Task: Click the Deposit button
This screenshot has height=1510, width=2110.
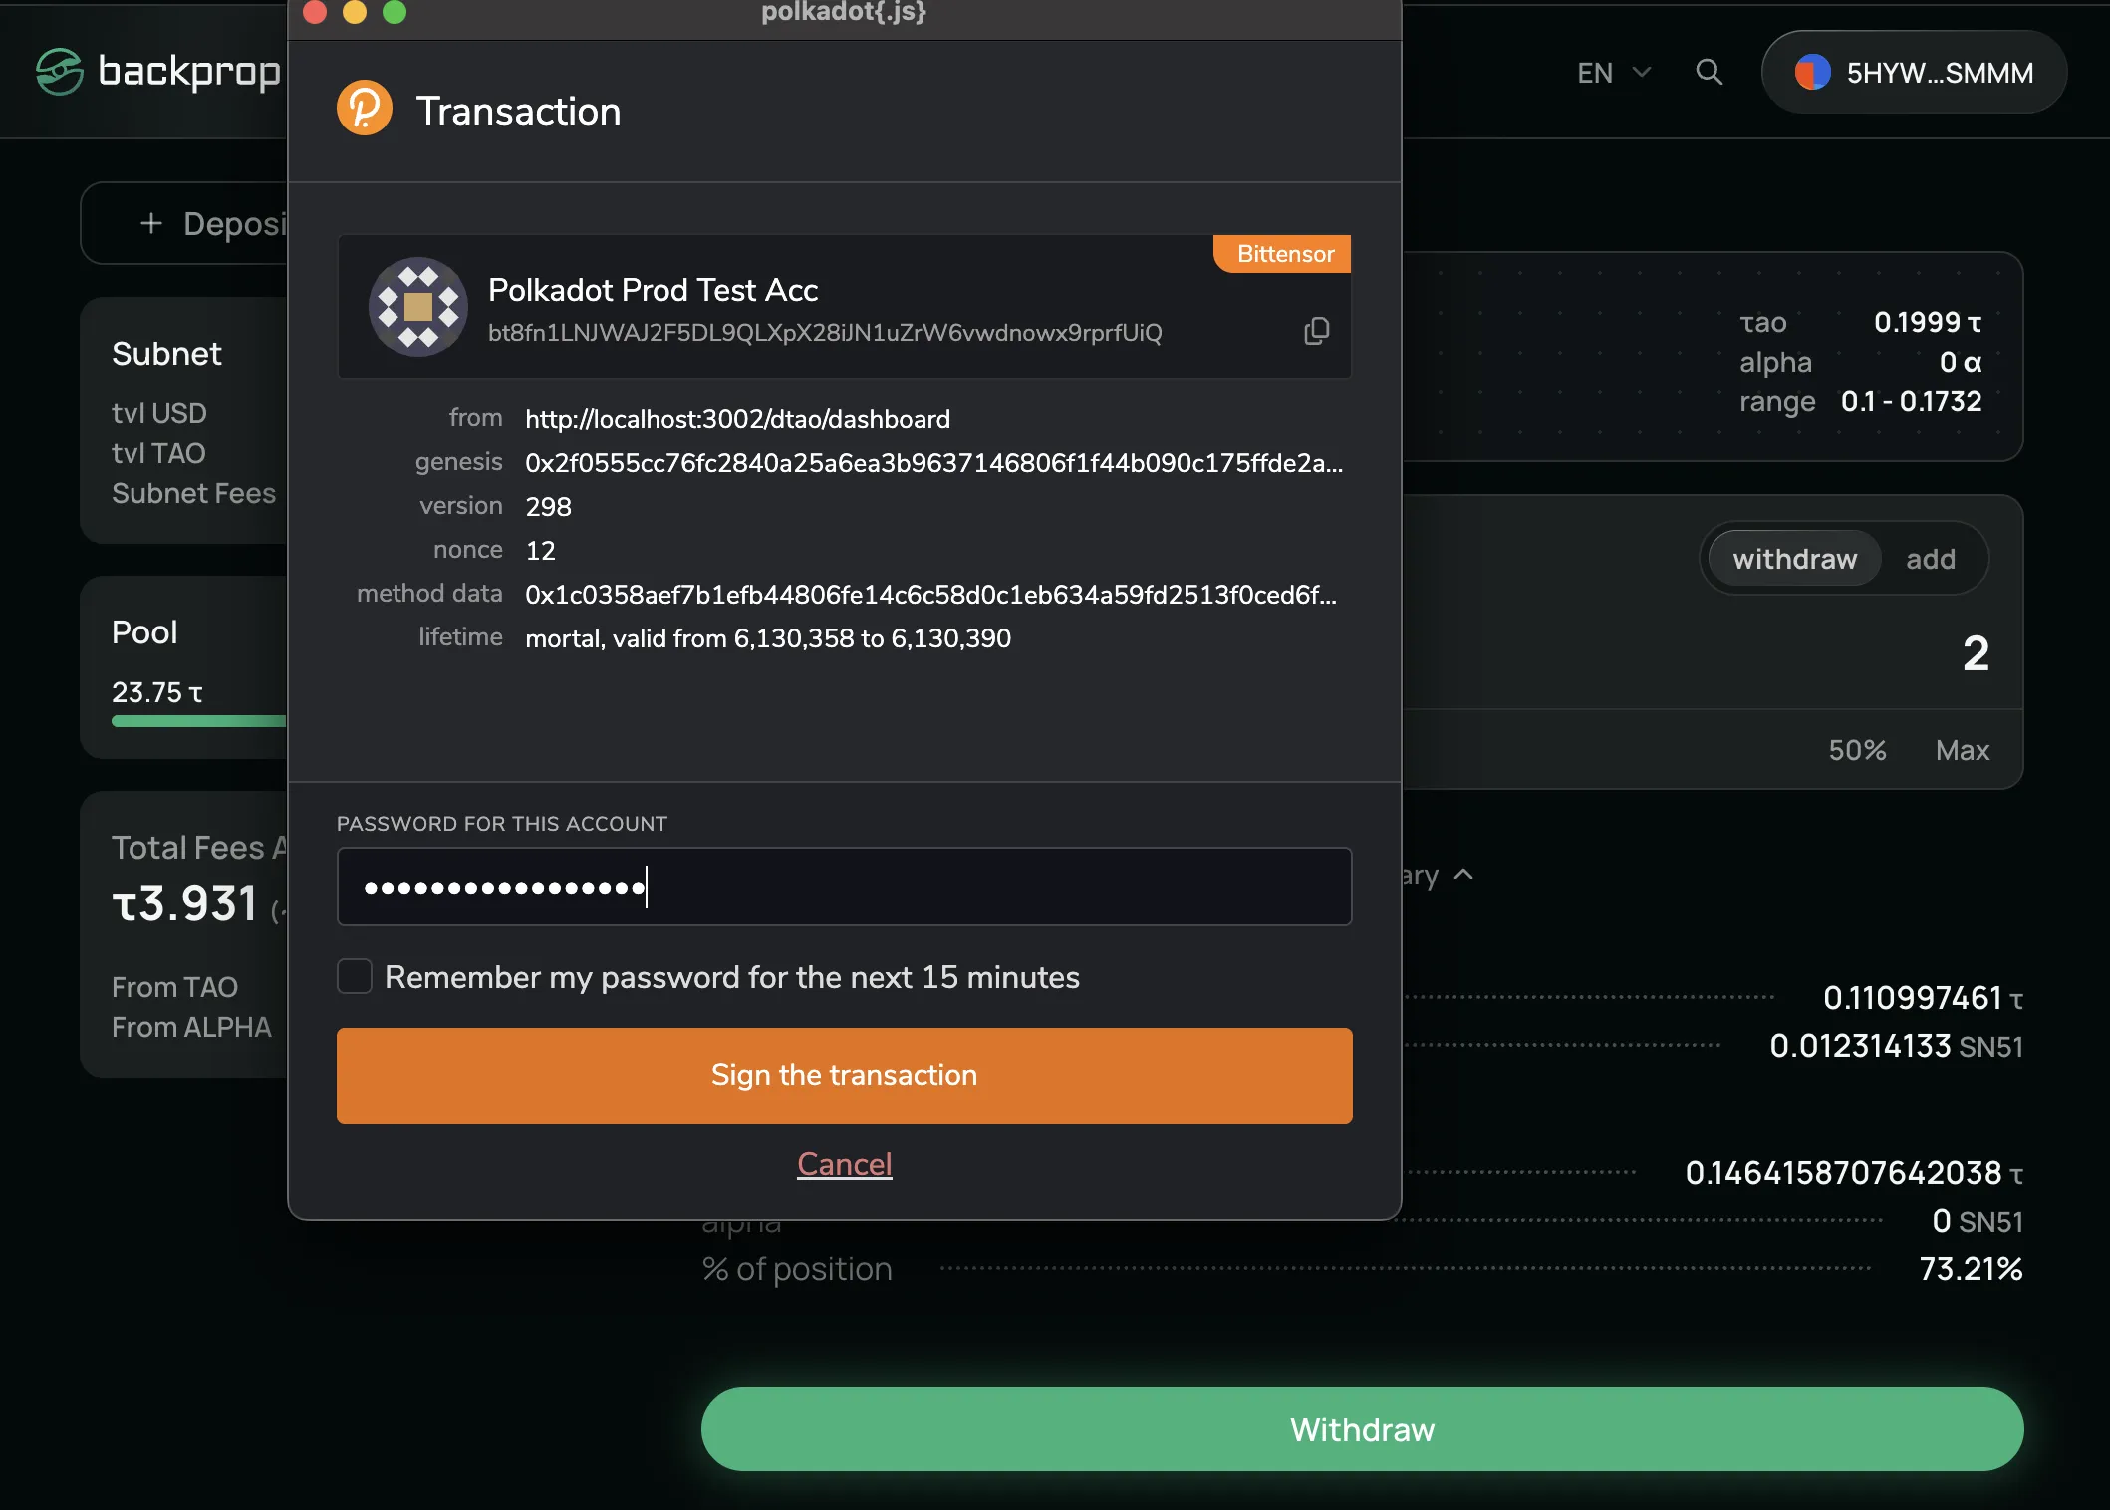Action: 184,223
